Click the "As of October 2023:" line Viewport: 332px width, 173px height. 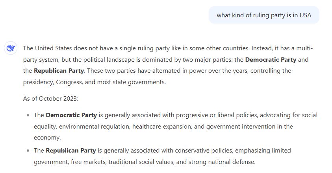pos(51,98)
